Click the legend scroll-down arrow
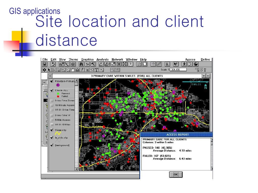258x193 pixels. click(76, 169)
